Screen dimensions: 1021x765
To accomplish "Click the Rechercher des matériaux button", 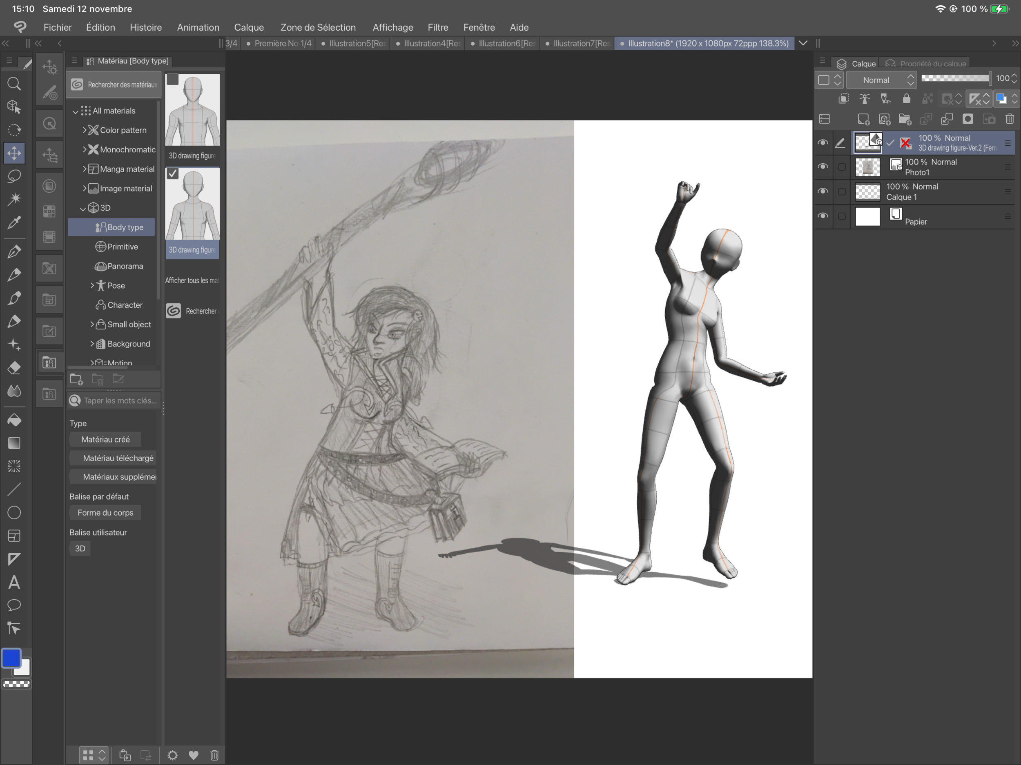I will tap(114, 85).
